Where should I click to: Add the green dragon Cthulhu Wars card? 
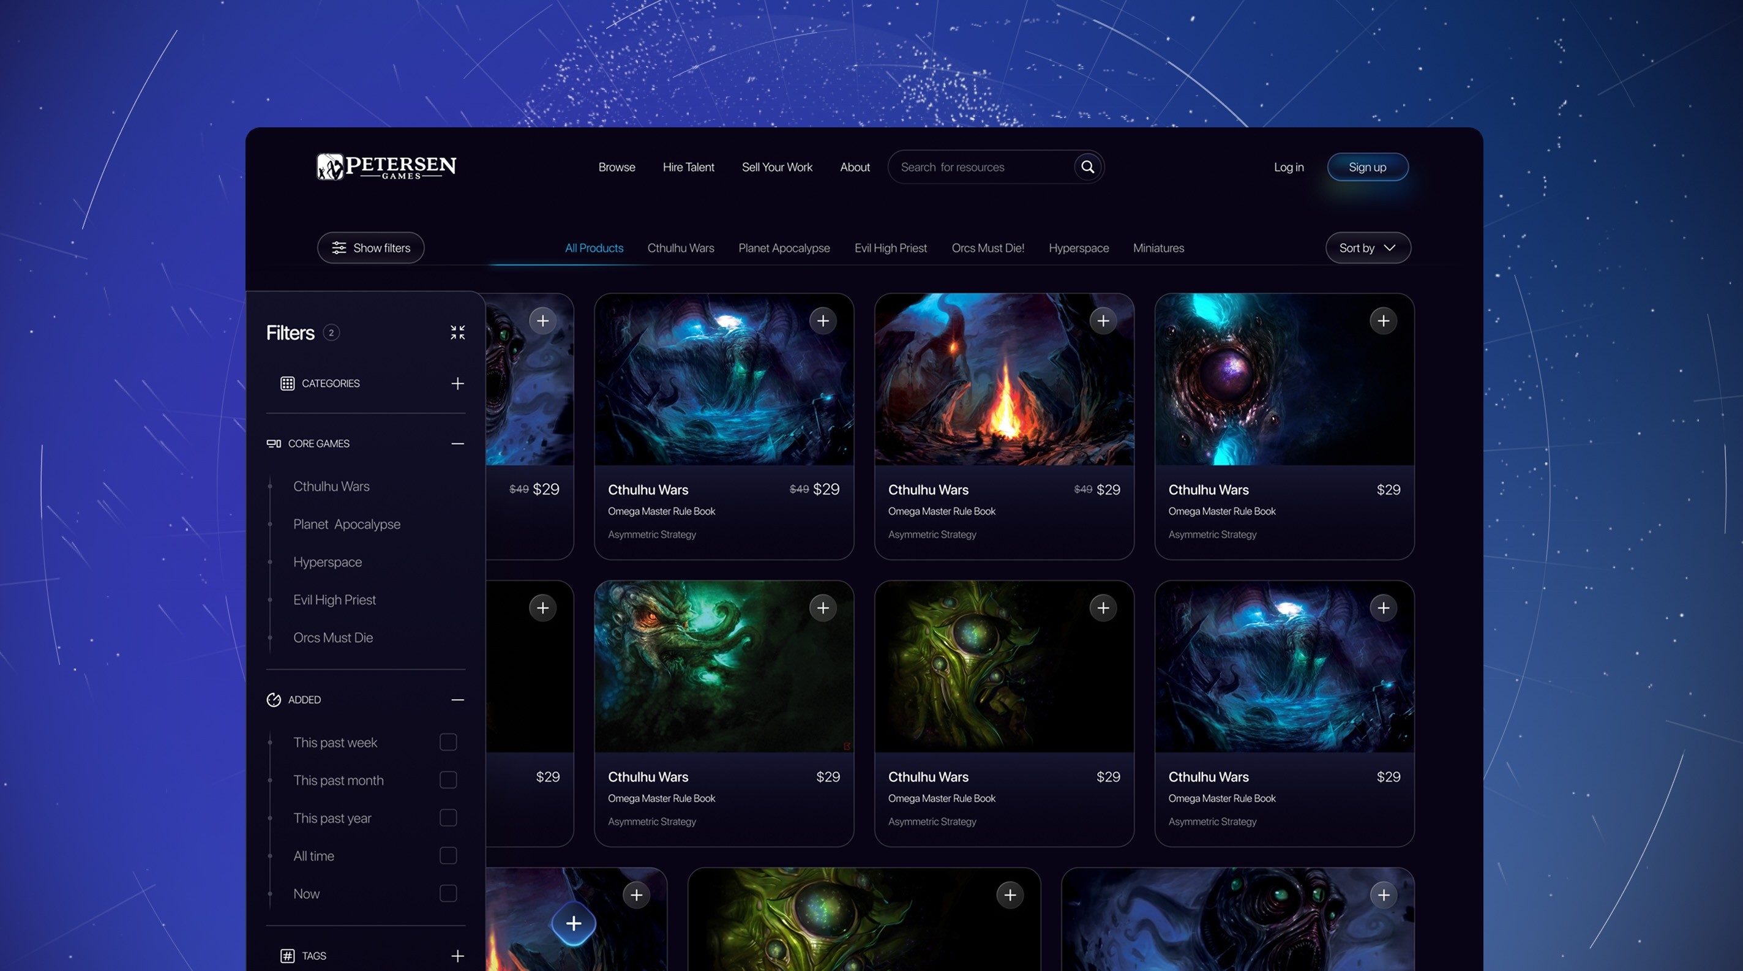click(823, 609)
